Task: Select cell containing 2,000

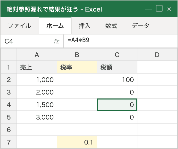Action: point(37,92)
